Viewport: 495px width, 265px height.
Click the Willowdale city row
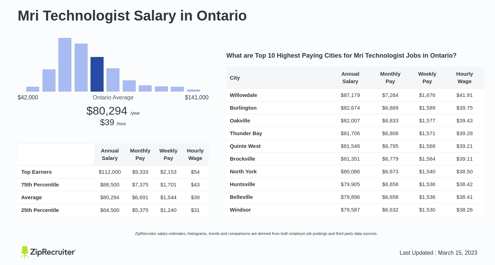[x=355, y=95]
